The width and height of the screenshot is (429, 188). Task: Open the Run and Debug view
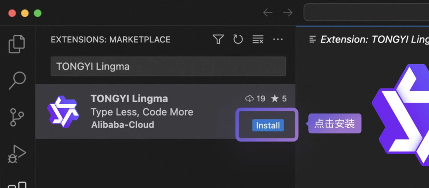[17, 154]
